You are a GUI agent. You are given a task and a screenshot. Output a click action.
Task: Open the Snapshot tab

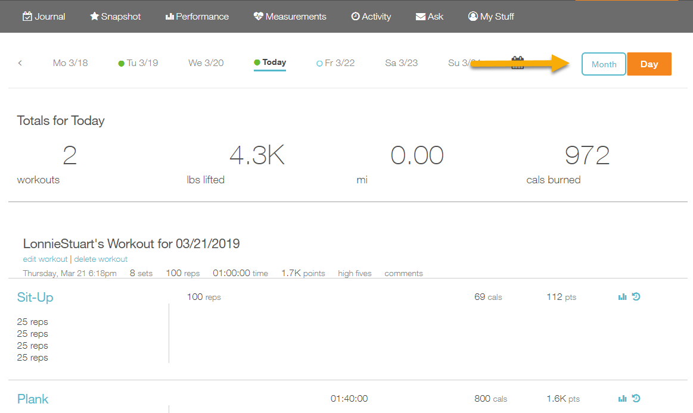pyautogui.click(x=115, y=17)
